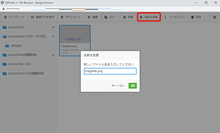This screenshot has height=133, width=220.
Task: Click the 名前を変更 rename button
Action: tap(149, 17)
